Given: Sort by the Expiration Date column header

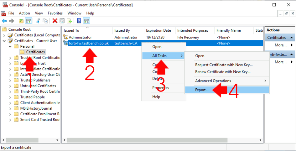Looking at the screenshot, I should click(160, 30).
